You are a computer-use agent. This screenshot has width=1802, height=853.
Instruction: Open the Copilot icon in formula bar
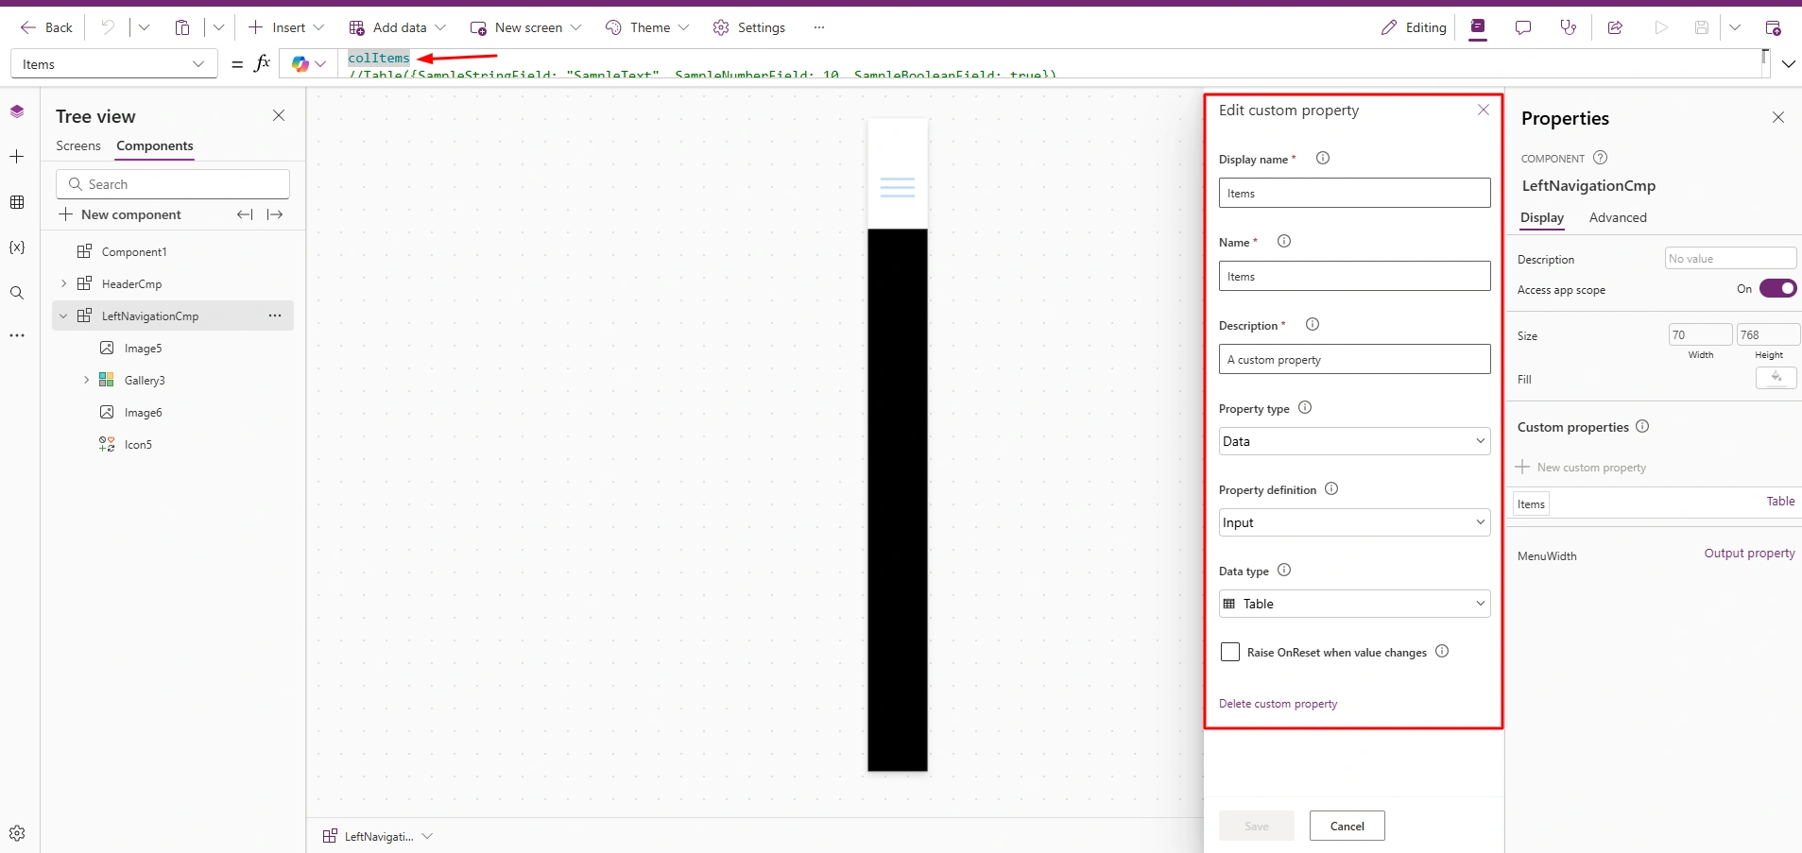tap(300, 64)
